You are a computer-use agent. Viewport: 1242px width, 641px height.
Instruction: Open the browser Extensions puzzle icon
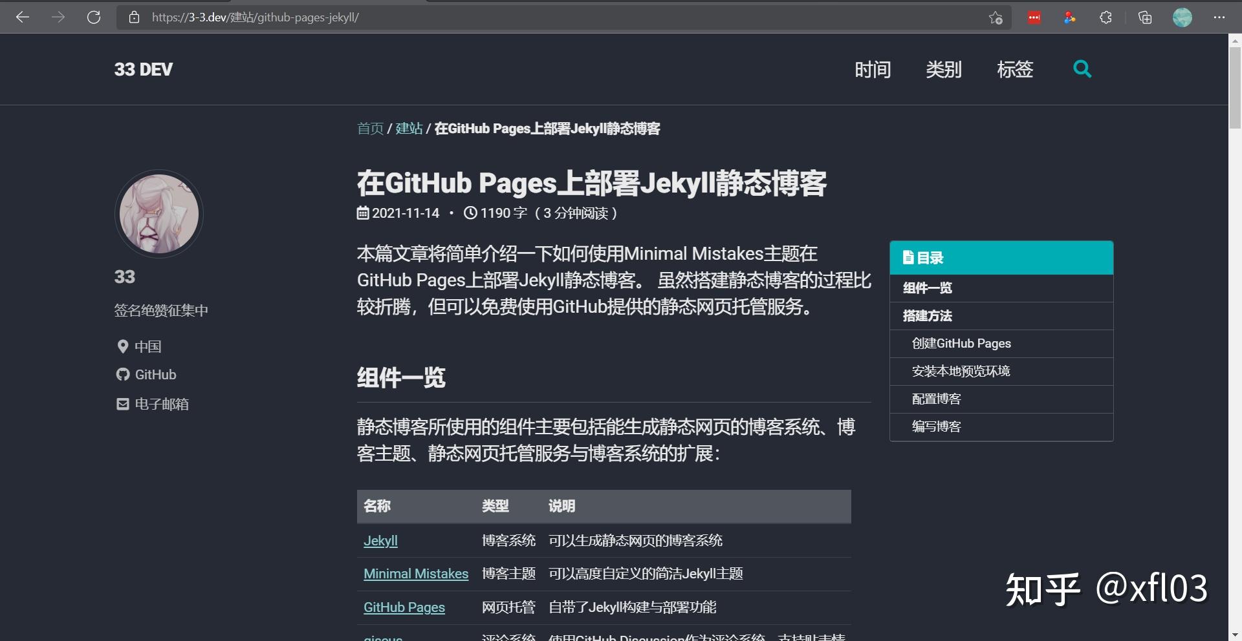pyautogui.click(x=1106, y=17)
